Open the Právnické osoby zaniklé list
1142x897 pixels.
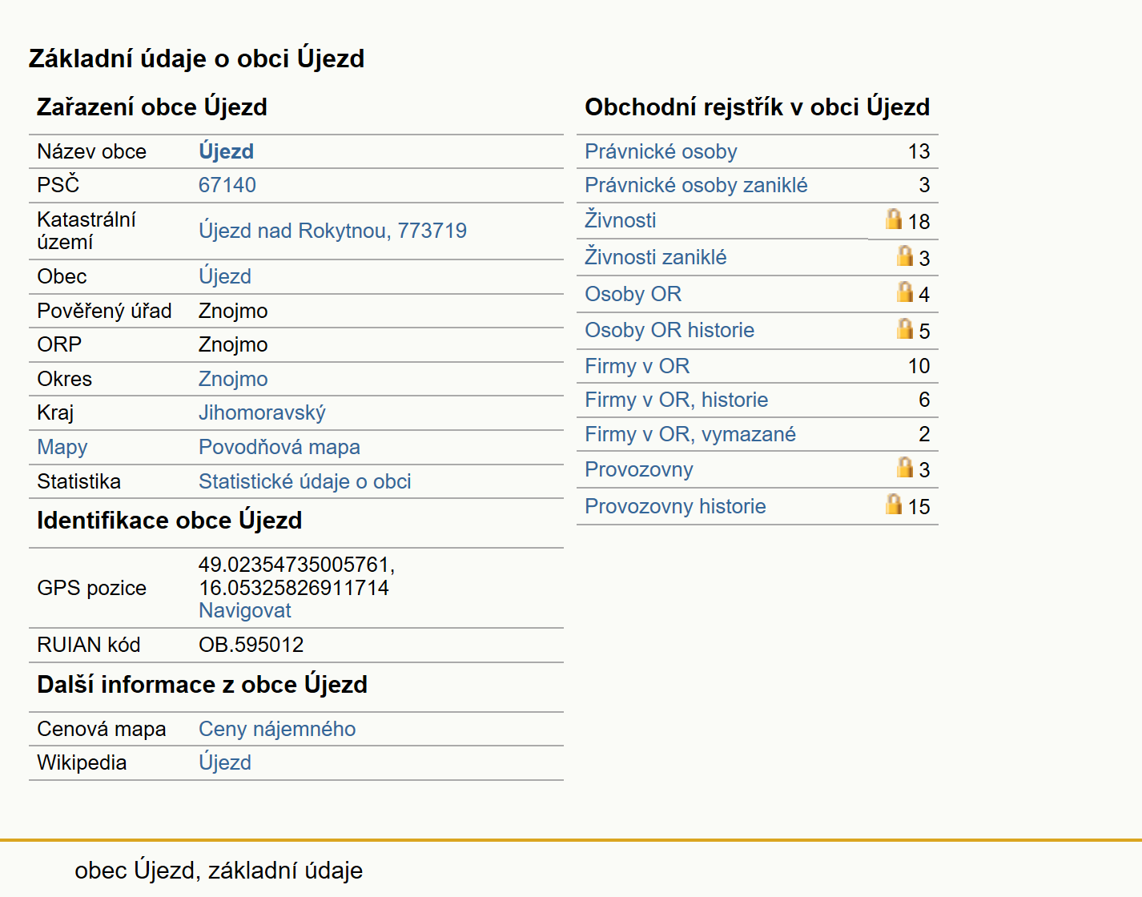point(696,185)
